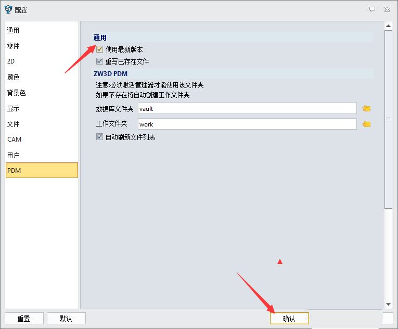Uncheck 重写已存在文件 option

click(x=100, y=61)
